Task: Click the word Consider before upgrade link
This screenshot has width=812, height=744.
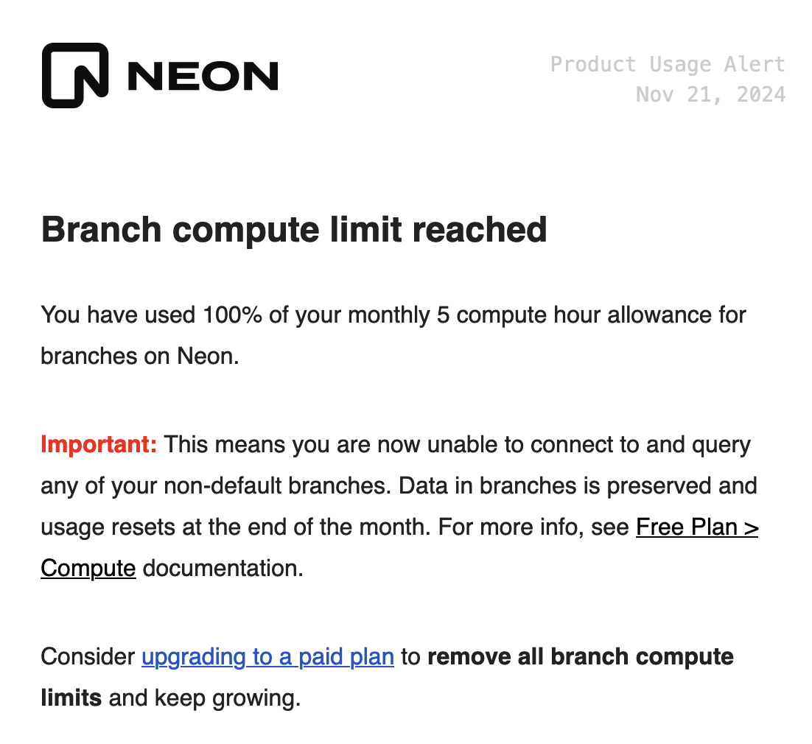Action: point(88,656)
